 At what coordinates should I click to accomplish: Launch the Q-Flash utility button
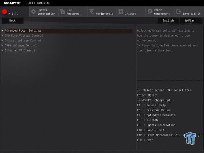click(x=191, y=20)
